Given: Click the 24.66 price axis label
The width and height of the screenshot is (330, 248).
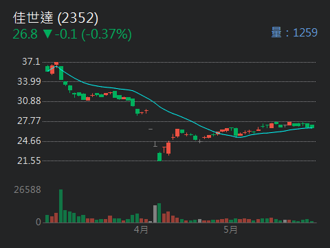Looking at the screenshot, I should (x=29, y=141).
